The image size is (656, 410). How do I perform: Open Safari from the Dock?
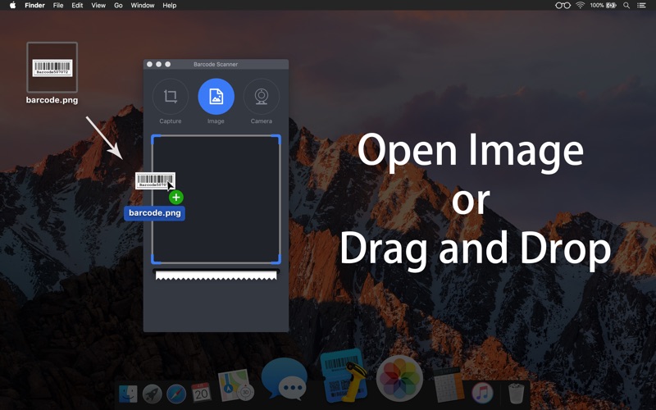pos(176,394)
